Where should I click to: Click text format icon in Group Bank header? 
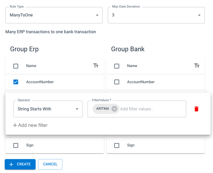[x=197, y=66]
